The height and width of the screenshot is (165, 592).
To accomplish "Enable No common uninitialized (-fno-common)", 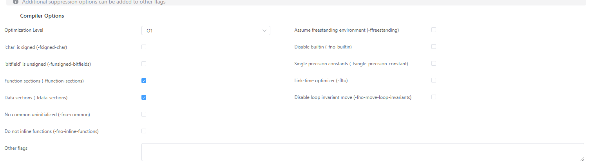I will 144,114.
